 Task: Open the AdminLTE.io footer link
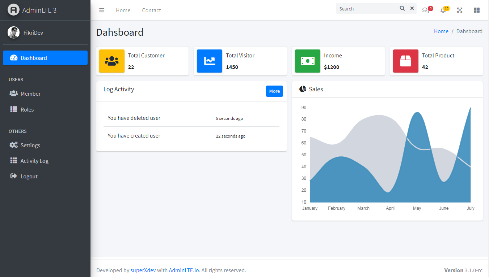tap(184, 270)
